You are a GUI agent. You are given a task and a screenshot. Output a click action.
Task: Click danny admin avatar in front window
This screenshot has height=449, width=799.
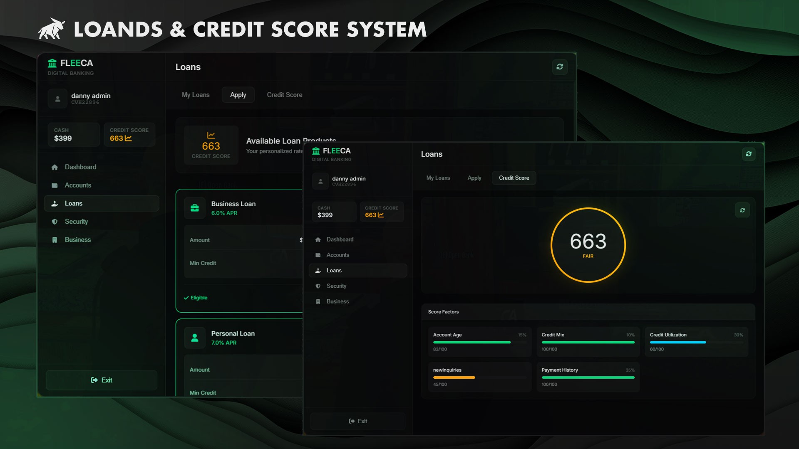[x=320, y=181]
